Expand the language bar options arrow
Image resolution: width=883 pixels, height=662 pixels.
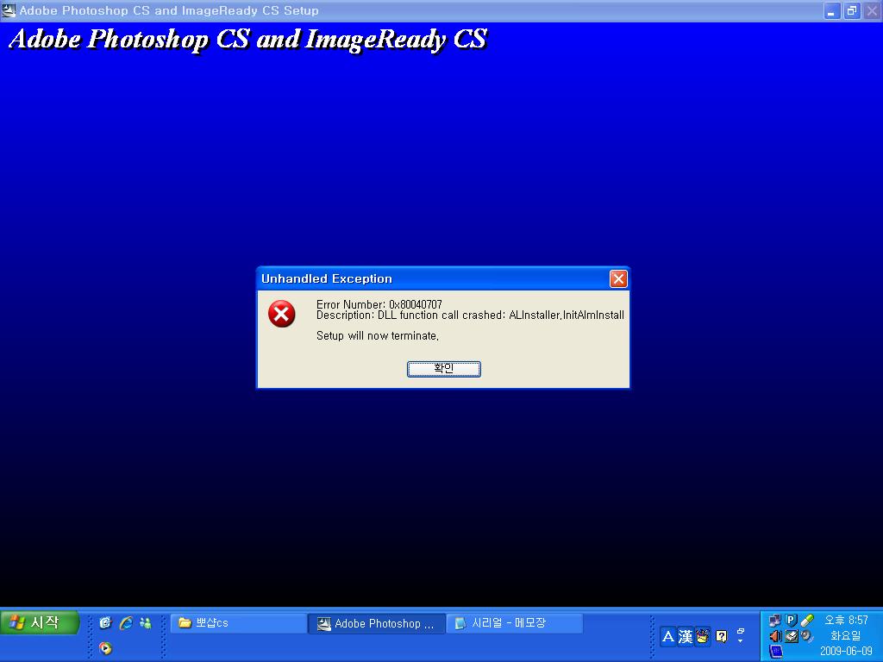pos(741,641)
